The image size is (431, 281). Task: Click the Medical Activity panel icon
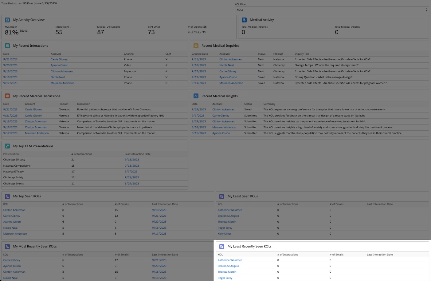[x=244, y=20]
